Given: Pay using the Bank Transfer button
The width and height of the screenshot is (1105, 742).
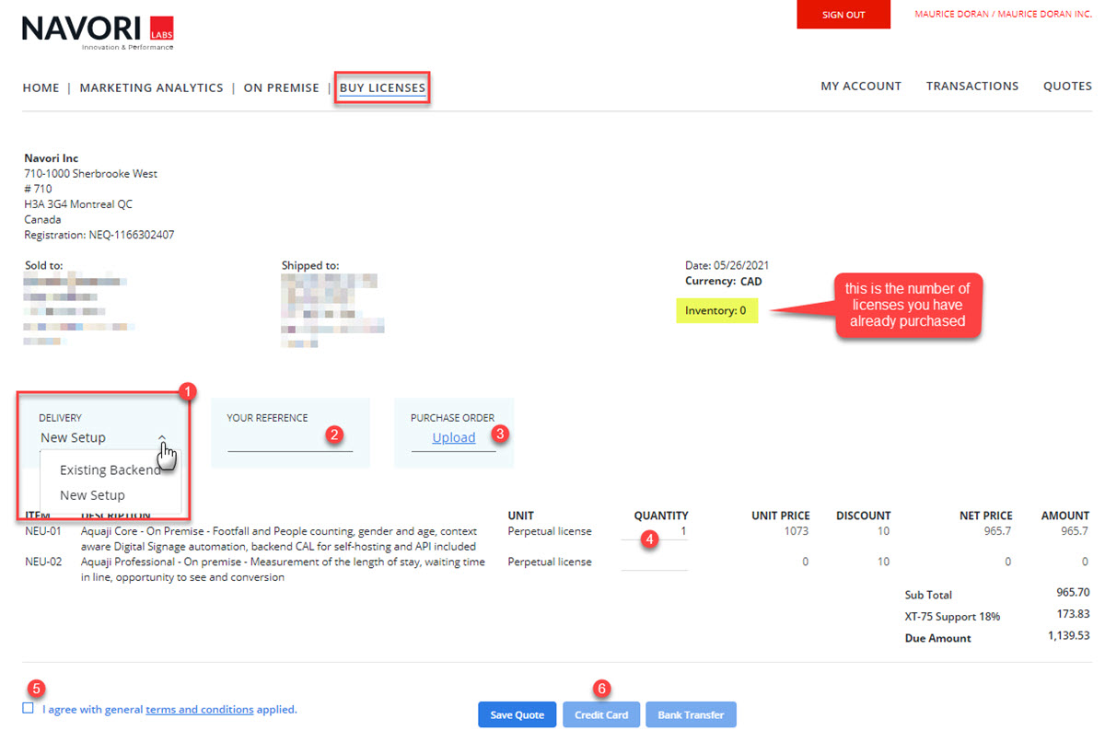Looking at the screenshot, I should [x=691, y=715].
